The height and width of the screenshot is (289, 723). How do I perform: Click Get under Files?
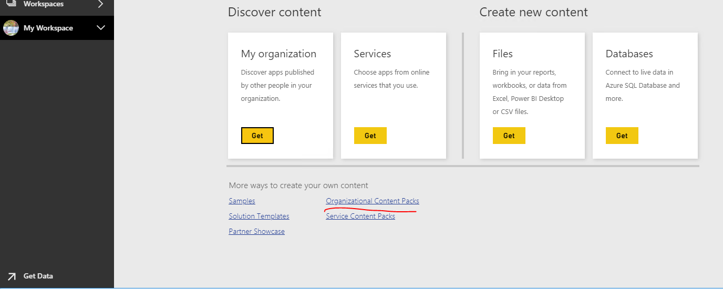pos(509,136)
